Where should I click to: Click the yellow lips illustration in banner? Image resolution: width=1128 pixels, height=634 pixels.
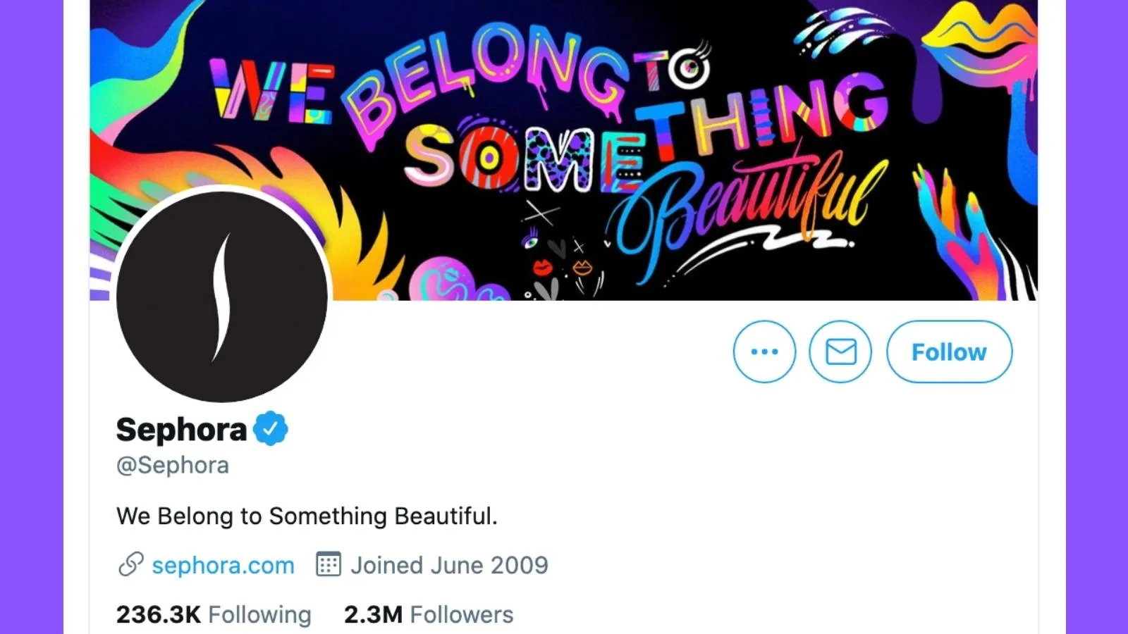coord(980,42)
